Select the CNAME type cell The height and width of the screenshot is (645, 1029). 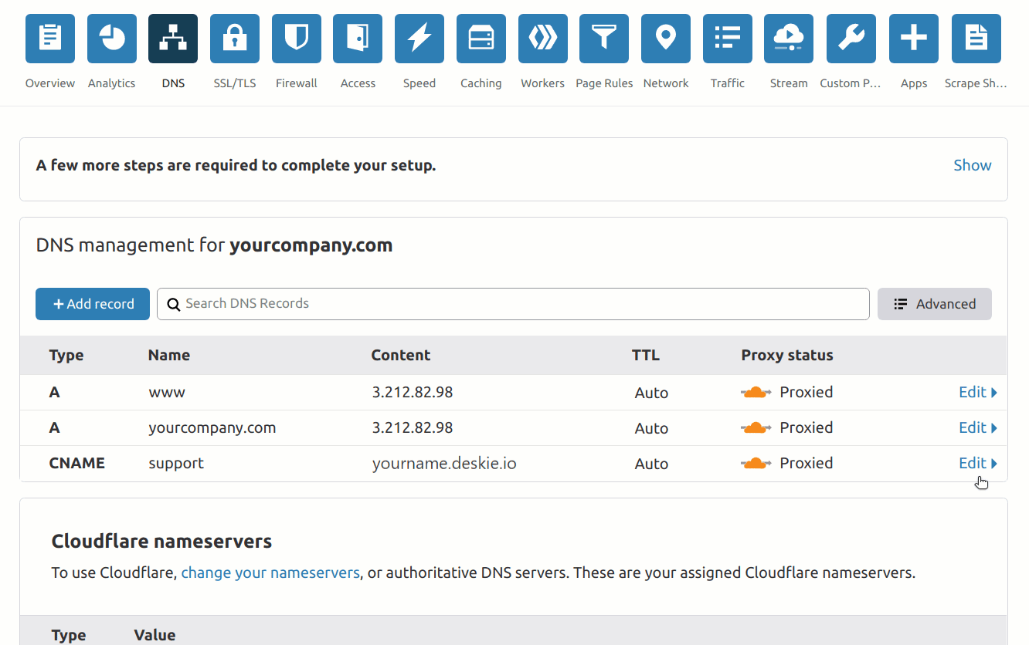point(77,463)
